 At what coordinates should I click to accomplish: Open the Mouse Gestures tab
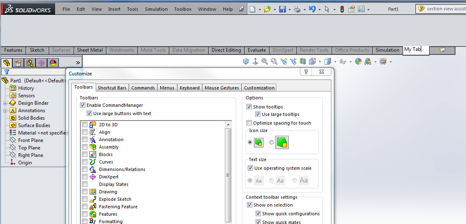222,88
